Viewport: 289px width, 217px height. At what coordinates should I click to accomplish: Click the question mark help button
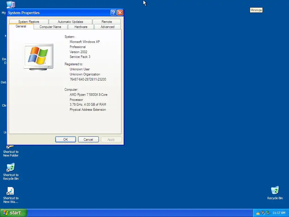[113, 12]
